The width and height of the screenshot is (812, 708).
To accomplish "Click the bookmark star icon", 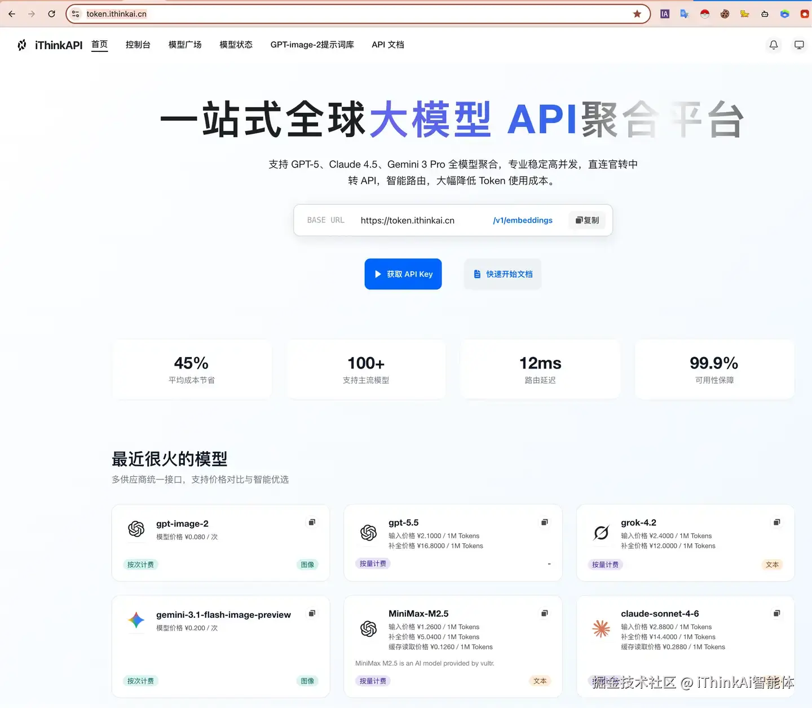I will (x=637, y=14).
